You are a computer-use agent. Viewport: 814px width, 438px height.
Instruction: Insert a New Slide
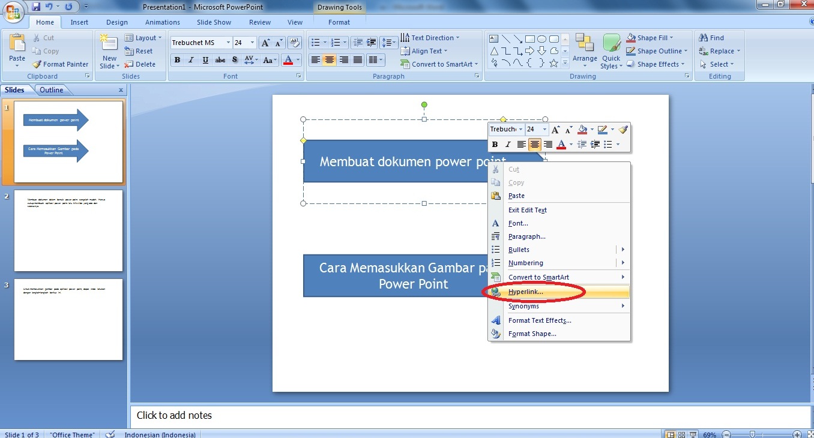[x=109, y=51]
